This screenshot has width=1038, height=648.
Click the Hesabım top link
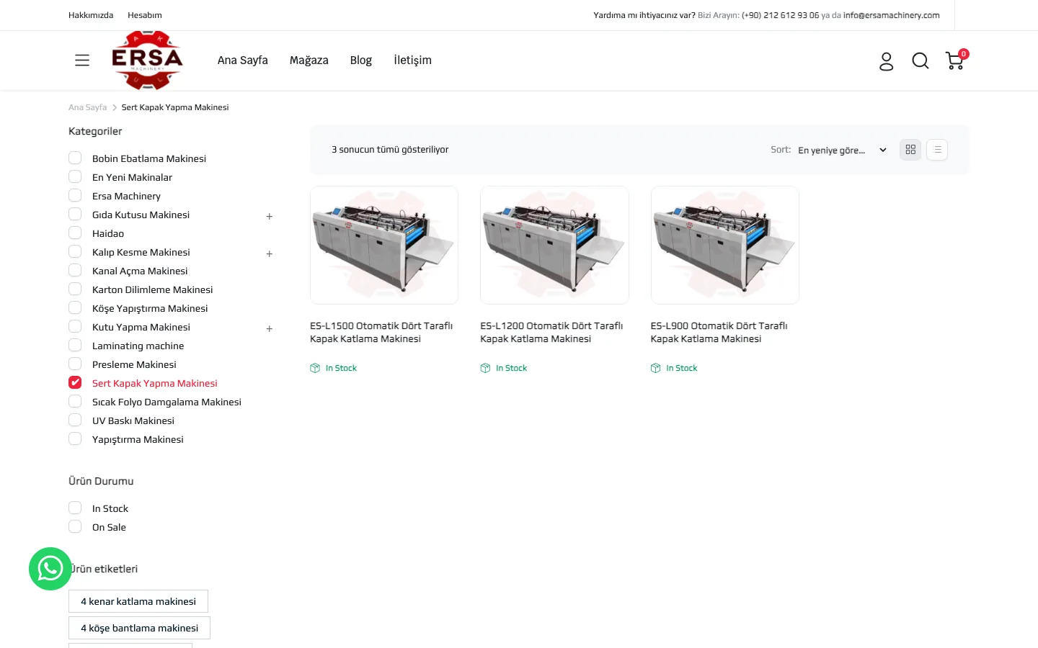(145, 15)
